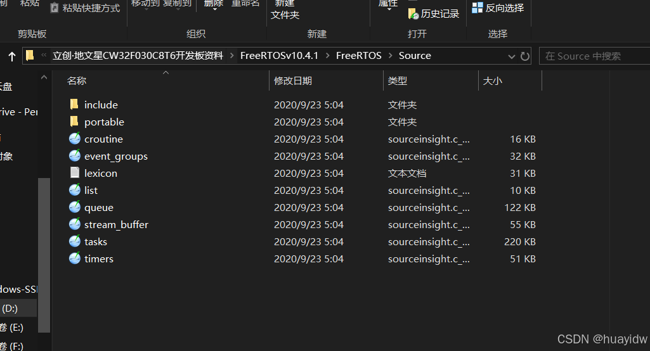
Task: Focus the 在 Source 中搜索 search box
Action: tap(595, 56)
